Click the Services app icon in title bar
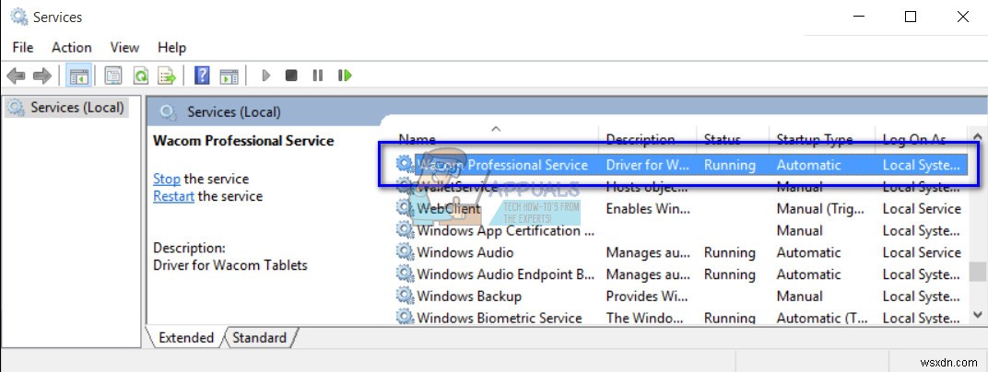 [19, 17]
